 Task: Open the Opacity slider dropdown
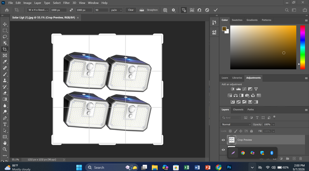(x=274, y=124)
